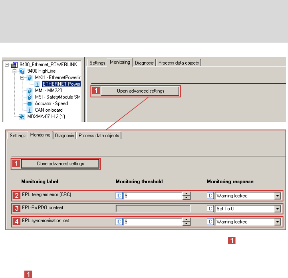Screen dimensions: 288x278
Task: Click EPL telegram error threshold field
Action: pyautogui.click(x=152, y=196)
